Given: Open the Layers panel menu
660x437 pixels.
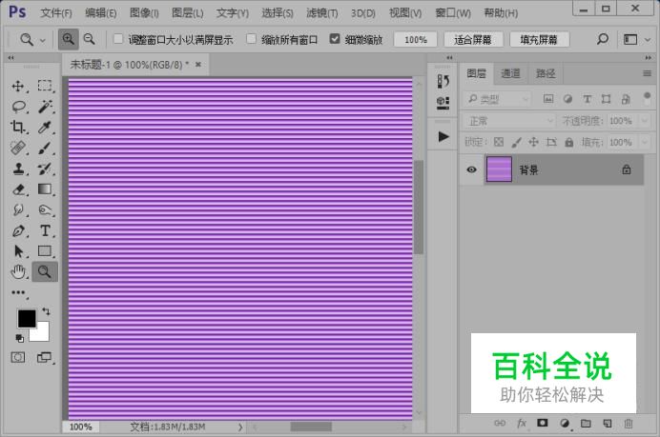Looking at the screenshot, I should (647, 73).
